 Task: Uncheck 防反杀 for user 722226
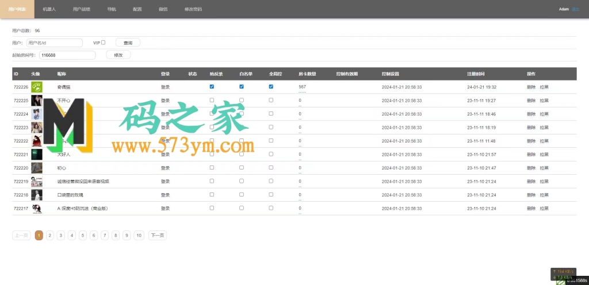point(212,86)
